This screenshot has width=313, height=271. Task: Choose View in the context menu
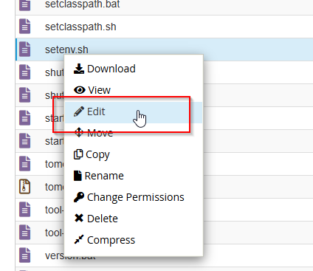click(134, 90)
